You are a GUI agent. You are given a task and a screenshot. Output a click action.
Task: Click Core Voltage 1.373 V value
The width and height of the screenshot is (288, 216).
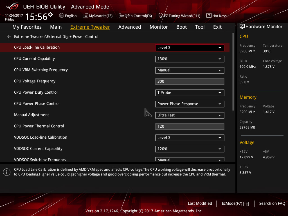click(269, 67)
